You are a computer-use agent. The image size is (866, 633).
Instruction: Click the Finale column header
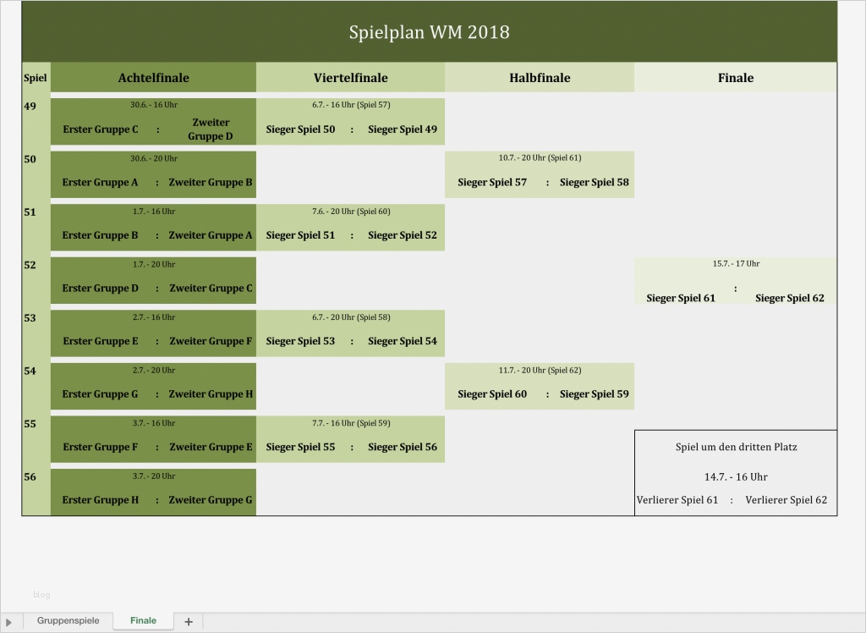735,77
